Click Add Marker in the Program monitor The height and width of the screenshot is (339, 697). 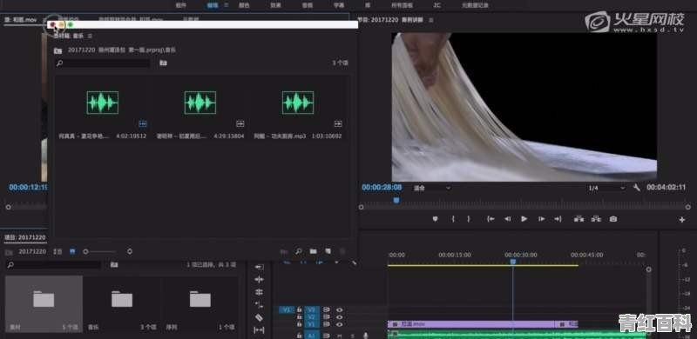tap(435, 219)
